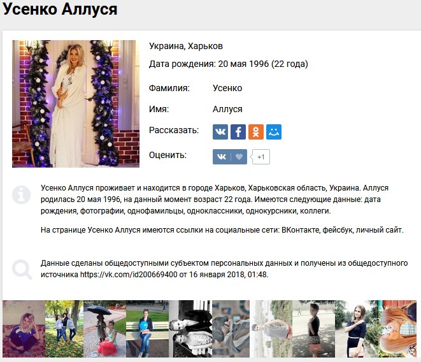Open the black-and-white gallery photo
Viewport: 421px width, 362px height.
190,329
